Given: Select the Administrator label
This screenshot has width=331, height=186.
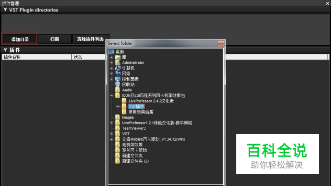Looking at the screenshot, I should 133,62.
